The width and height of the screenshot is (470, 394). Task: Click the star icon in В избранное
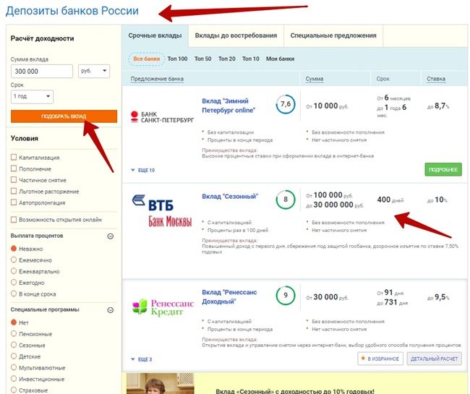pyautogui.click(x=363, y=359)
